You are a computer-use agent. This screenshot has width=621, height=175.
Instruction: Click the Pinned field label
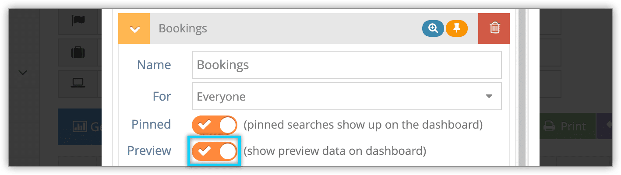click(151, 124)
